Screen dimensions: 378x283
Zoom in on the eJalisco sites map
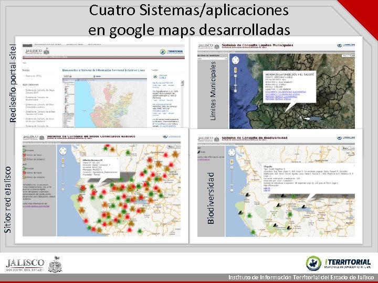pyautogui.click(x=63, y=166)
